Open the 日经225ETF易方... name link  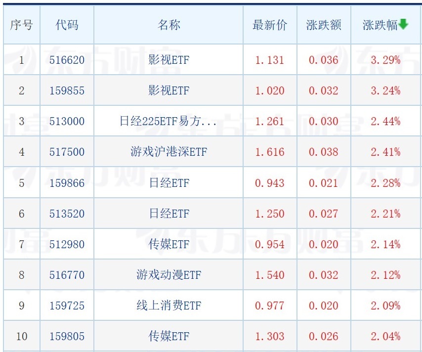click(169, 122)
